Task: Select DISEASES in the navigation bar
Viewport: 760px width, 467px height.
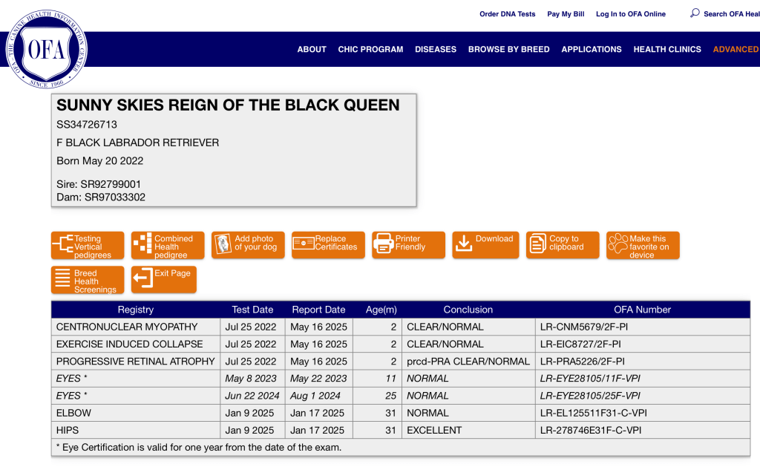Action: pyautogui.click(x=436, y=50)
